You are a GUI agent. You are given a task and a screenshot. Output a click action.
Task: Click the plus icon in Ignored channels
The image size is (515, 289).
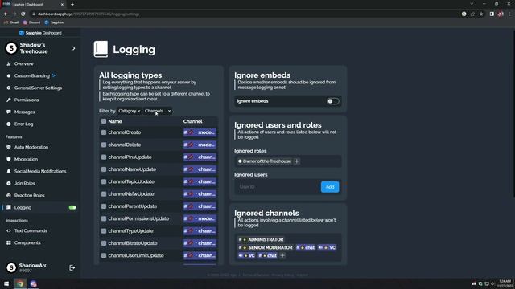pyautogui.click(x=282, y=255)
